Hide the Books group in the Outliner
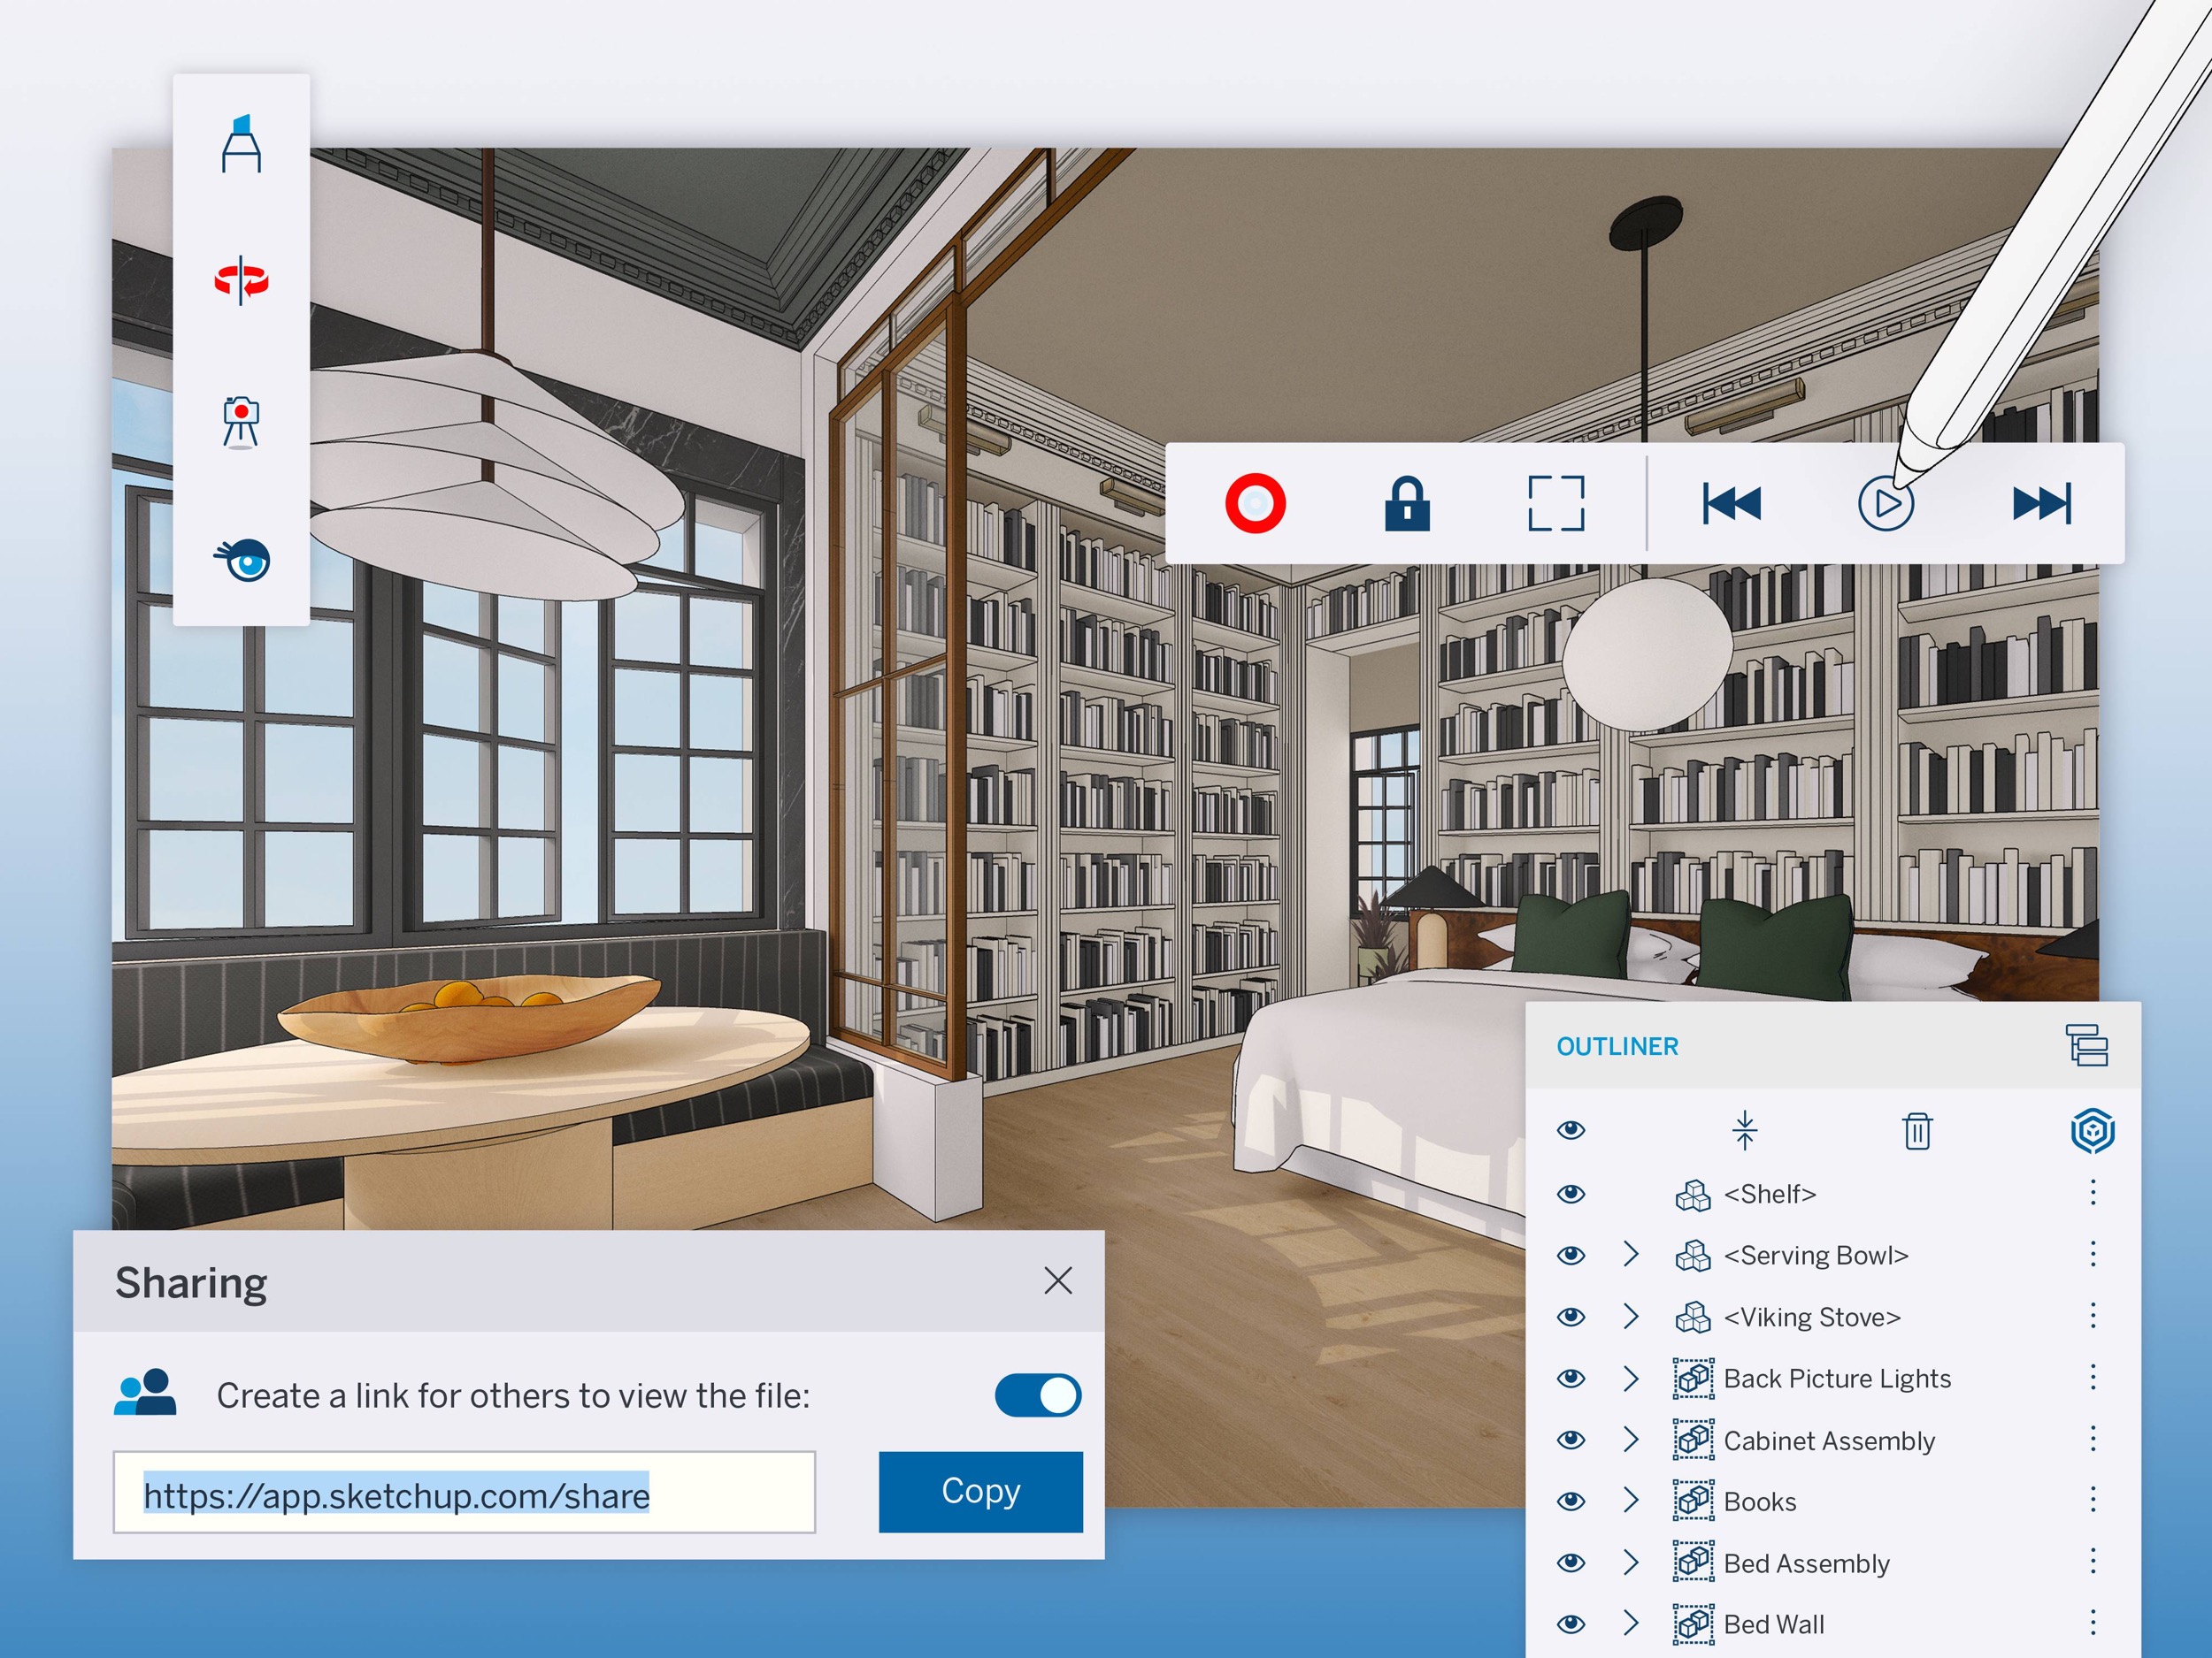Viewport: 2212px width, 1658px height. point(1570,1500)
